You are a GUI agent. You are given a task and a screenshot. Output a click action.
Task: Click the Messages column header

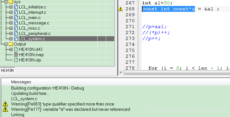coord(21,82)
